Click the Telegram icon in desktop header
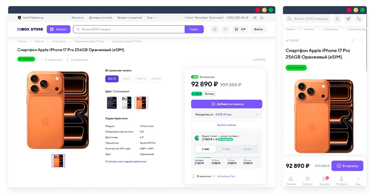This screenshot has height=194, width=375. (x=254, y=18)
